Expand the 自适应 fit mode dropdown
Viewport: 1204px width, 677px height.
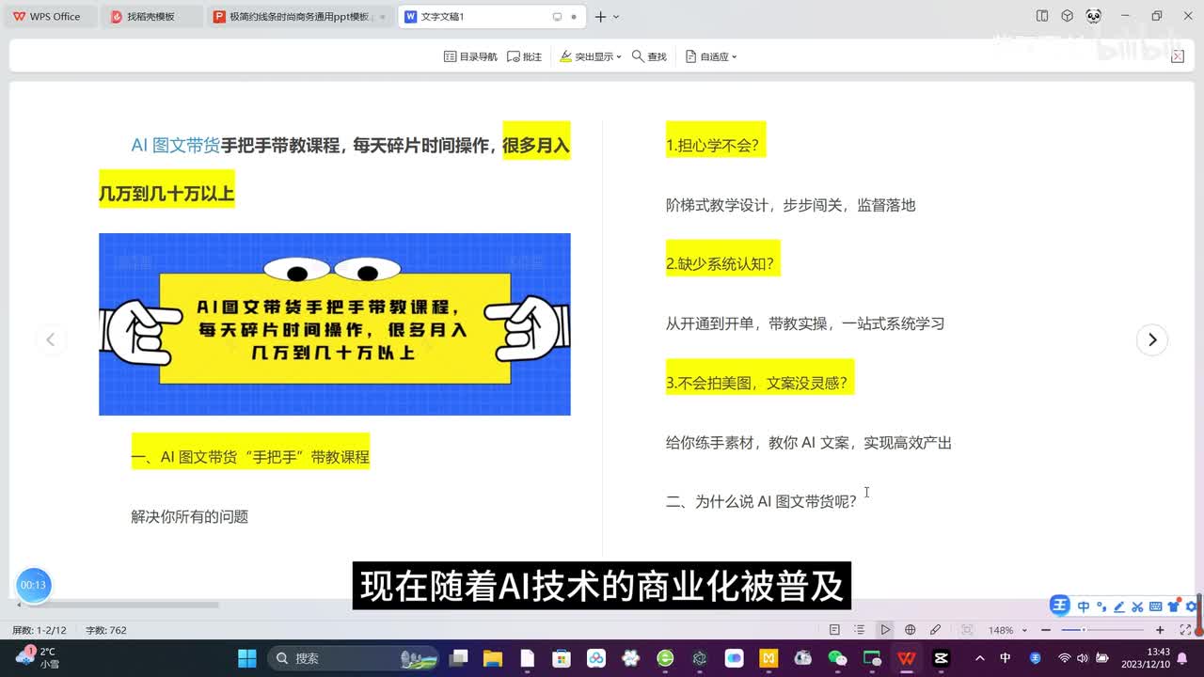tap(711, 56)
